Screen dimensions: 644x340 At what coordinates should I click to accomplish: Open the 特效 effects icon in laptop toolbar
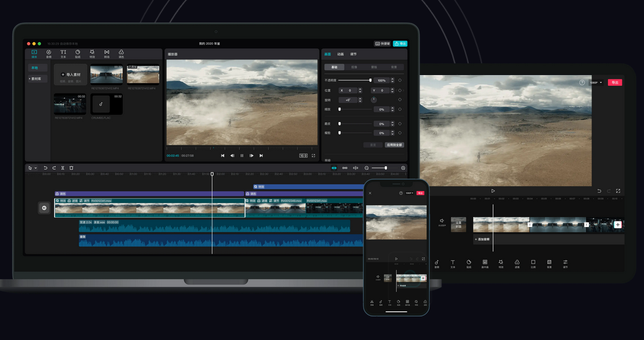coord(92,53)
